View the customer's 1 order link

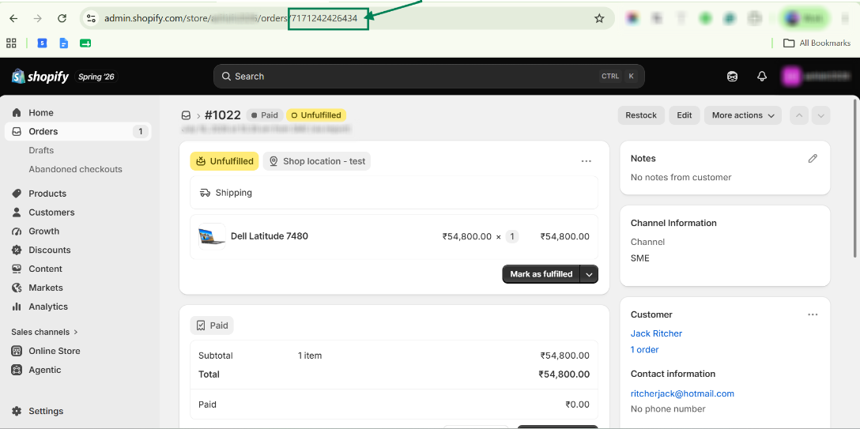(644, 349)
